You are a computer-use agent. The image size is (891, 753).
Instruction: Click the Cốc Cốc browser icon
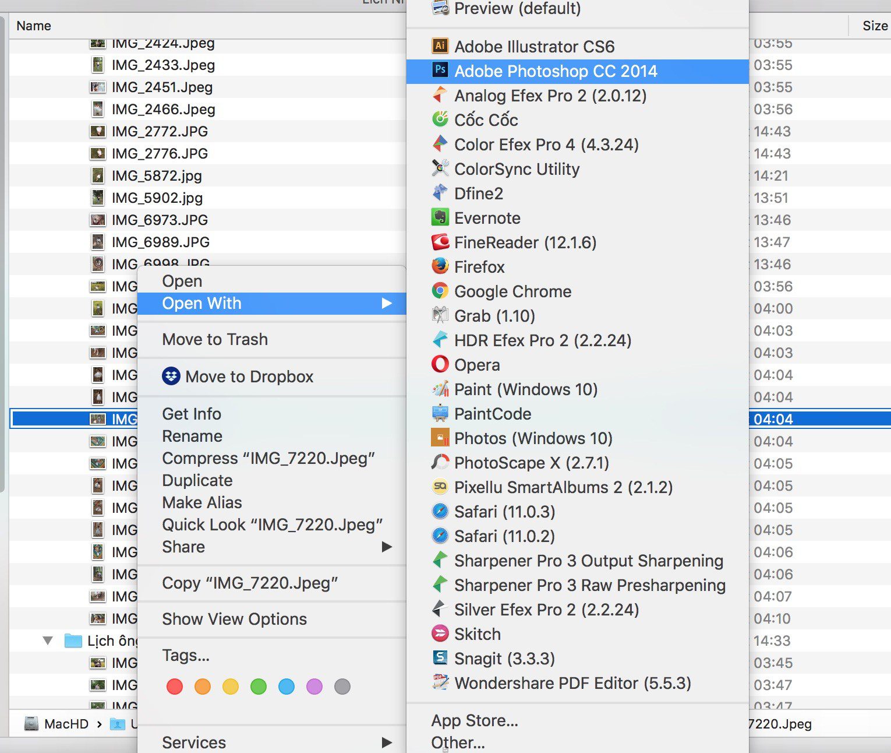(440, 119)
